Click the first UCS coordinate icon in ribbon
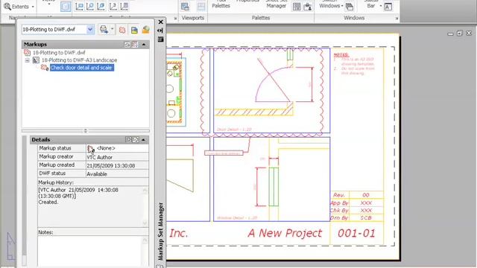This screenshot has width=477, height=268. [80, 7]
